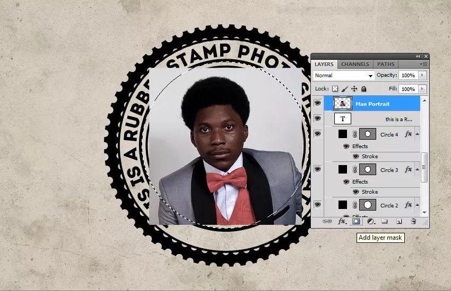Viewport: 451px width, 291px height.
Task: Enable Lock image pixels brush icon
Action: point(344,89)
